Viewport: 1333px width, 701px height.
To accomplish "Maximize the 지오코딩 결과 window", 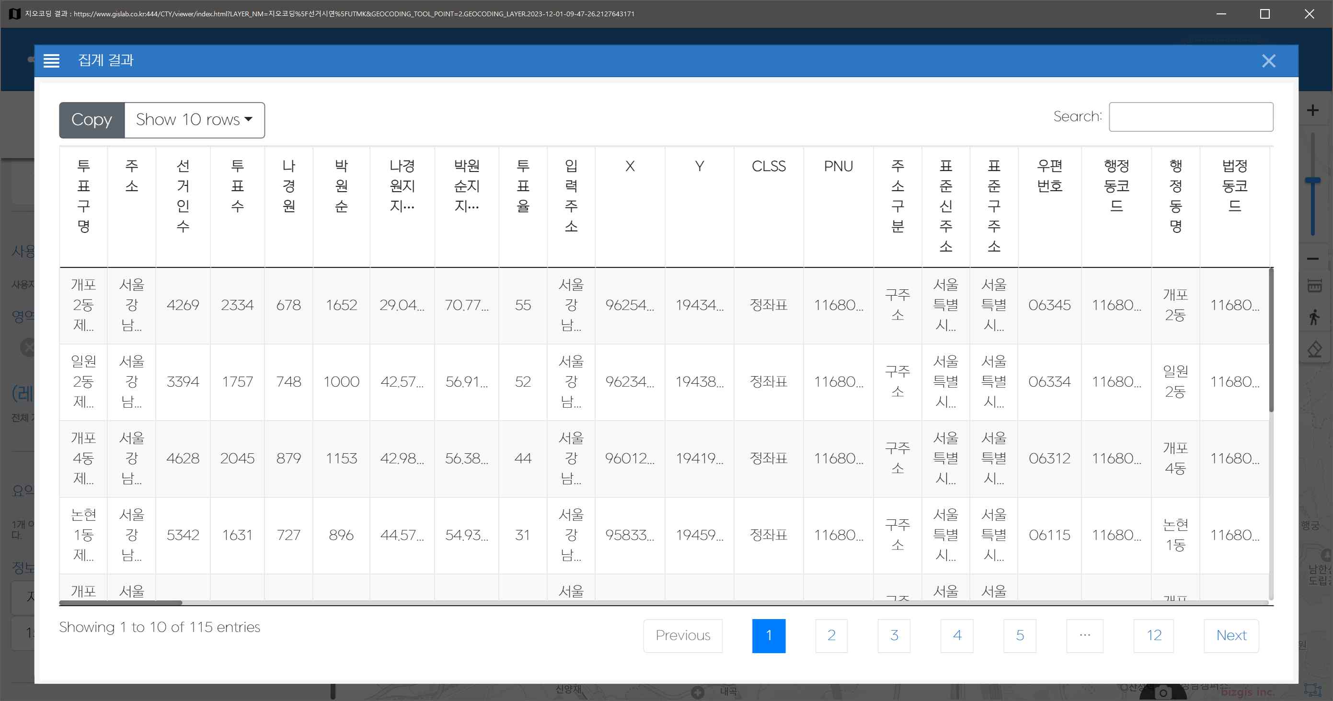I will pyautogui.click(x=1264, y=14).
